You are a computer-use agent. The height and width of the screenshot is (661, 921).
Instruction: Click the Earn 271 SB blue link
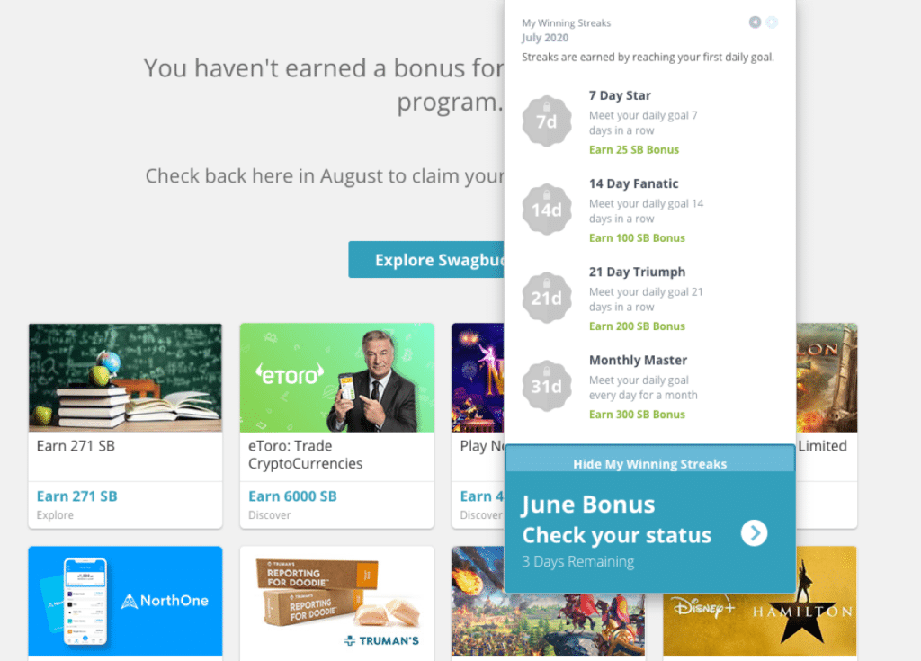coord(76,496)
